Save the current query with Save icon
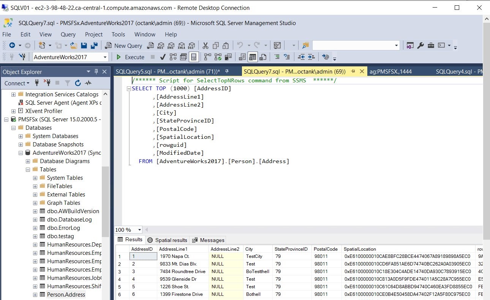The image size is (490, 300). pyautogui.click(x=84, y=46)
